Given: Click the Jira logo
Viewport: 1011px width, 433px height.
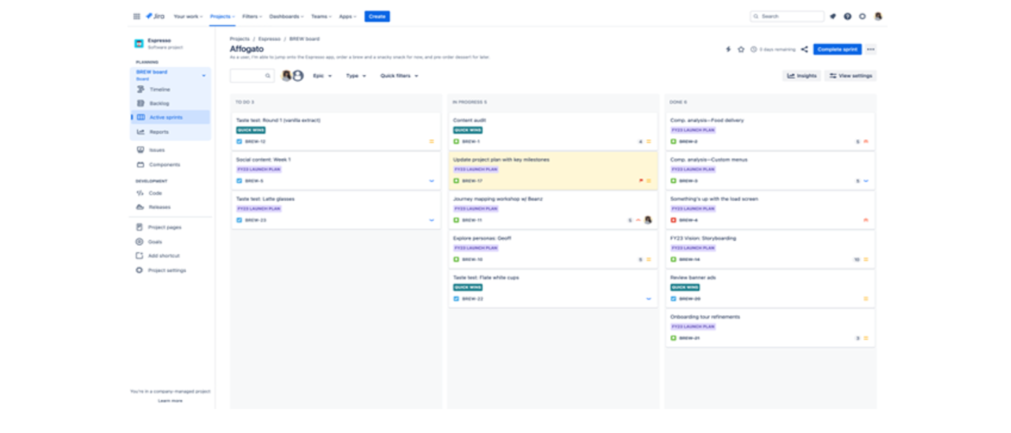Looking at the screenshot, I should [x=155, y=16].
